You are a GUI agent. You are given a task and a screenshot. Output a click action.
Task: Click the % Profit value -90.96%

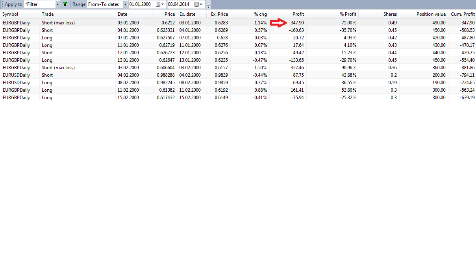point(348,68)
